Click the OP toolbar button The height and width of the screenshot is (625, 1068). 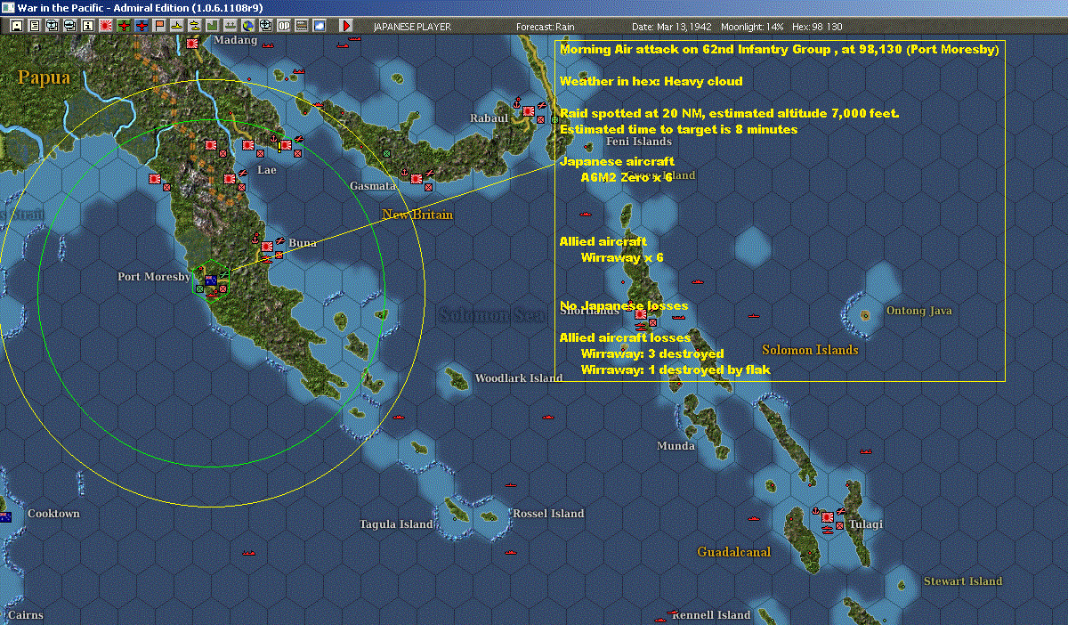coord(283,26)
